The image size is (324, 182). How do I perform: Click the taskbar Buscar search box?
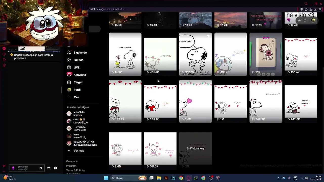[x=129, y=178]
